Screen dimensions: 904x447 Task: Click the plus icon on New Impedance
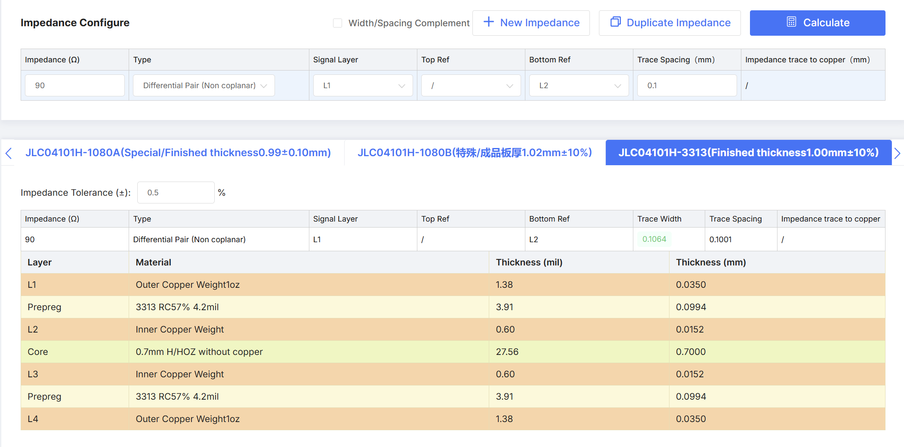[x=488, y=22]
